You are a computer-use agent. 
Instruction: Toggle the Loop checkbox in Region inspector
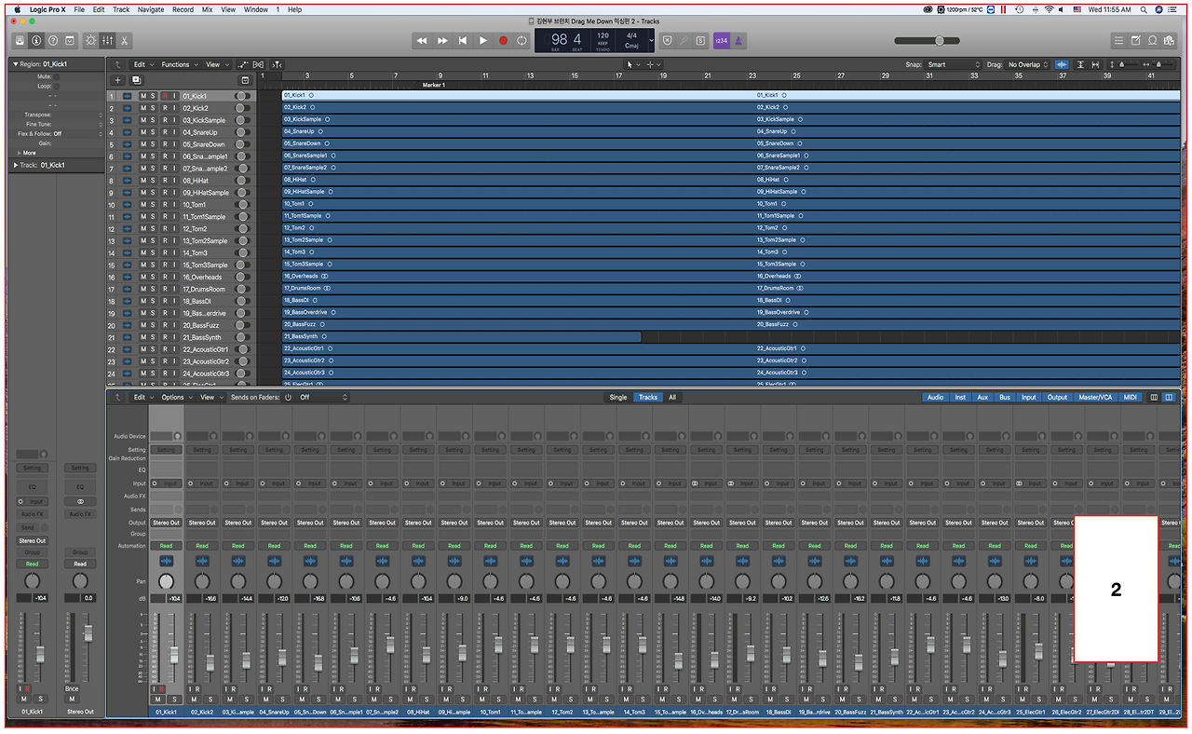coord(56,86)
